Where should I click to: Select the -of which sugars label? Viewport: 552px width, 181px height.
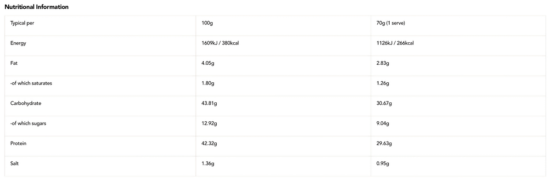(x=28, y=124)
